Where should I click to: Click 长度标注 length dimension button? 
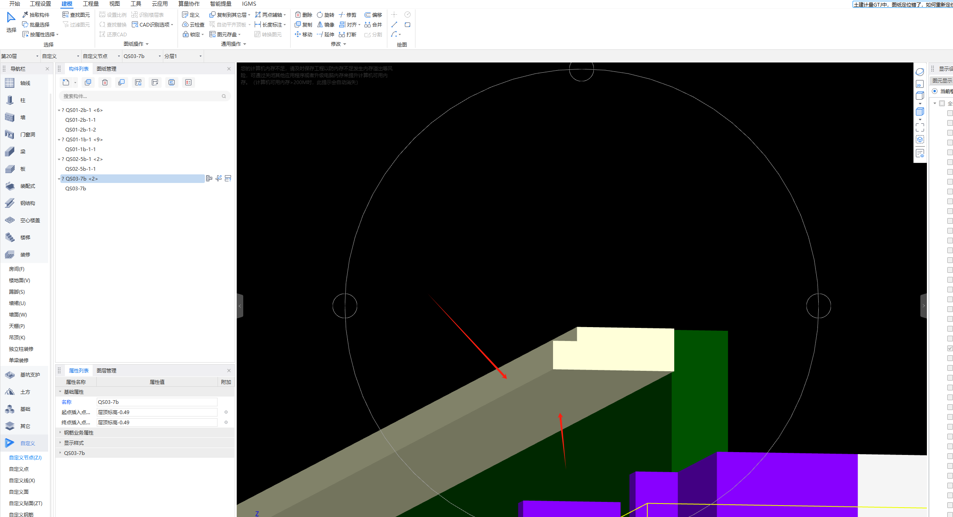(270, 25)
